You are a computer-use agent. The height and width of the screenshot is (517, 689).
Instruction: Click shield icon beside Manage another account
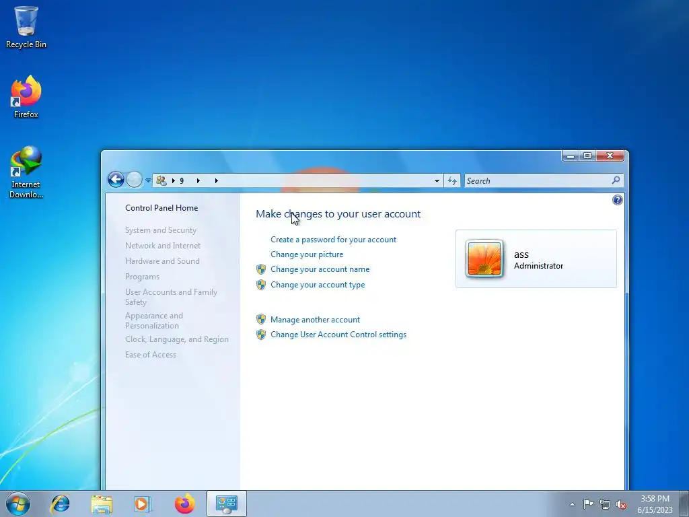[x=261, y=320]
